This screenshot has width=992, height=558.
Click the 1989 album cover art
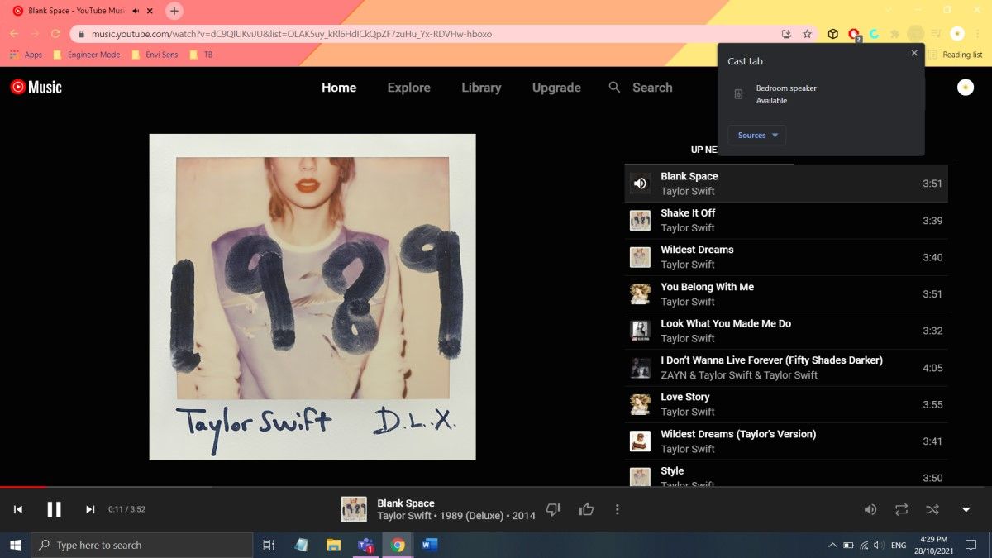[312, 297]
